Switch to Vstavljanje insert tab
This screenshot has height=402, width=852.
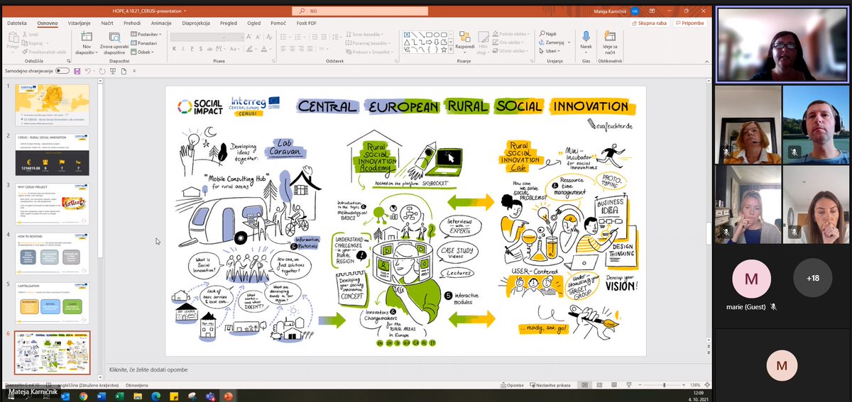click(80, 23)
